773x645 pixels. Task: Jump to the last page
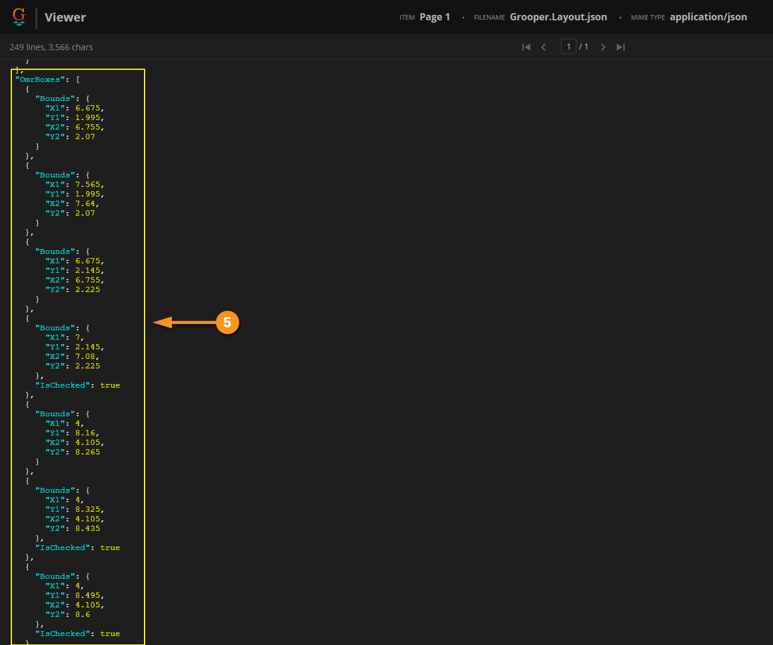pos(621,47)
